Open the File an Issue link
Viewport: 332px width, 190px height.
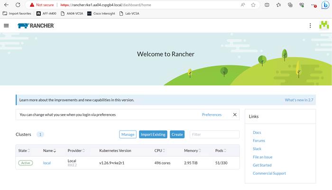(x=263, y=157)
